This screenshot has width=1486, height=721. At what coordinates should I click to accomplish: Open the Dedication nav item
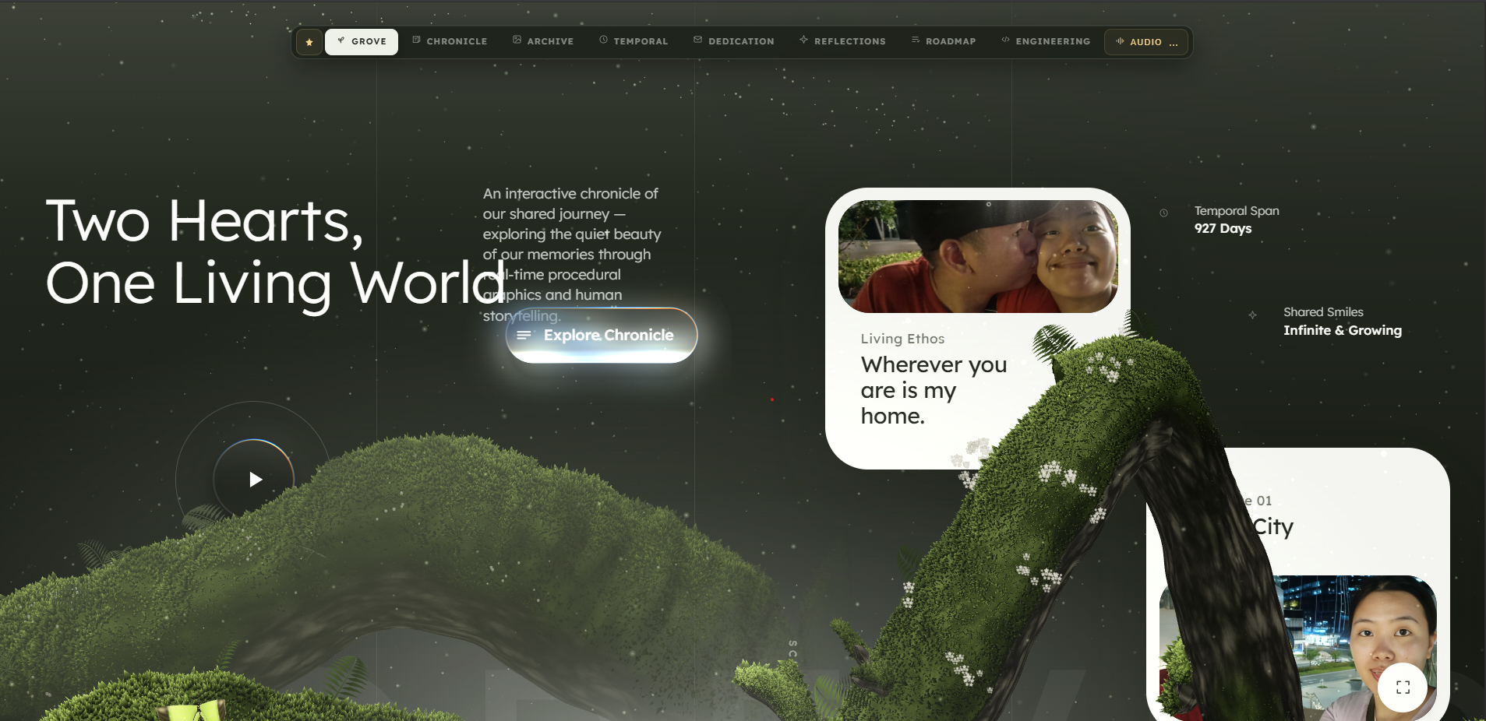(734, 41)
